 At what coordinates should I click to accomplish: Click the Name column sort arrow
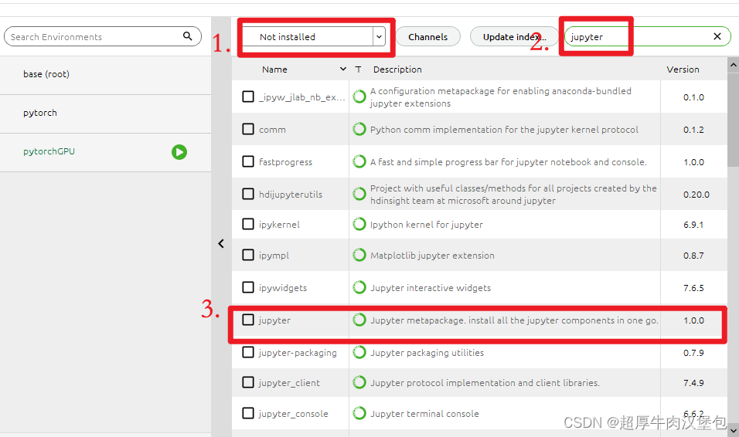pyautogui.click(x=343, y=69)
